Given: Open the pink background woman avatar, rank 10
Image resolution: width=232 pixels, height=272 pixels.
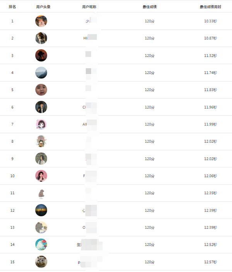Looking at the screenshot, I should point(41,176).
